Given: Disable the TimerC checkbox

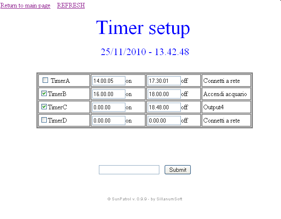Looking at the screenshot, I should [x=44, y=107].
